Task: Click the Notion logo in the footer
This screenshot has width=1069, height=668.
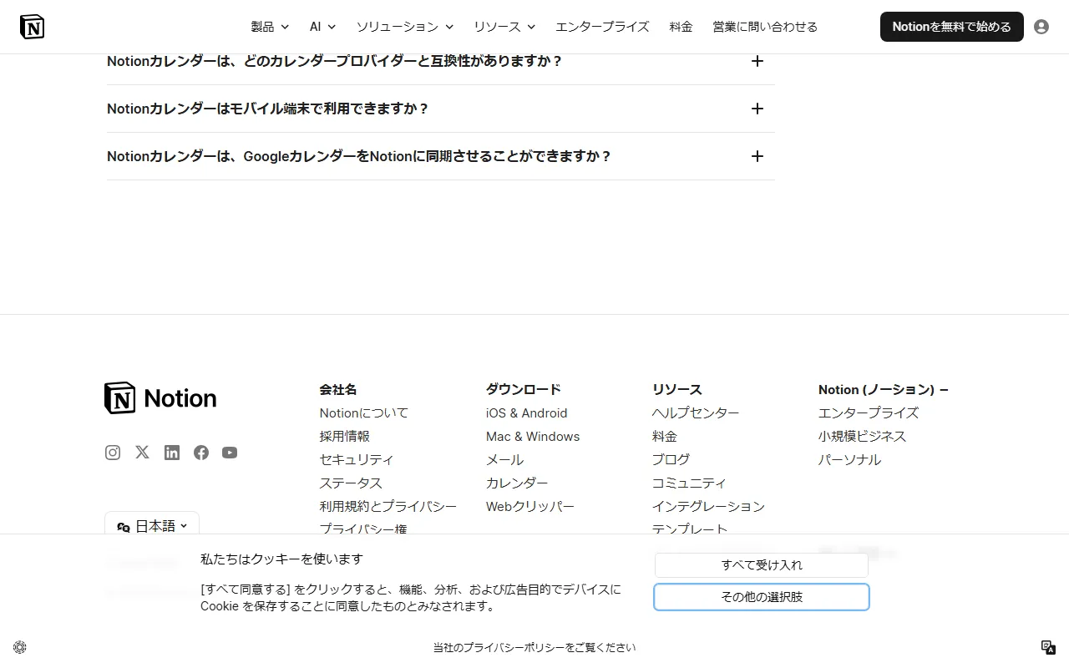Action: [x=160, y=397]
